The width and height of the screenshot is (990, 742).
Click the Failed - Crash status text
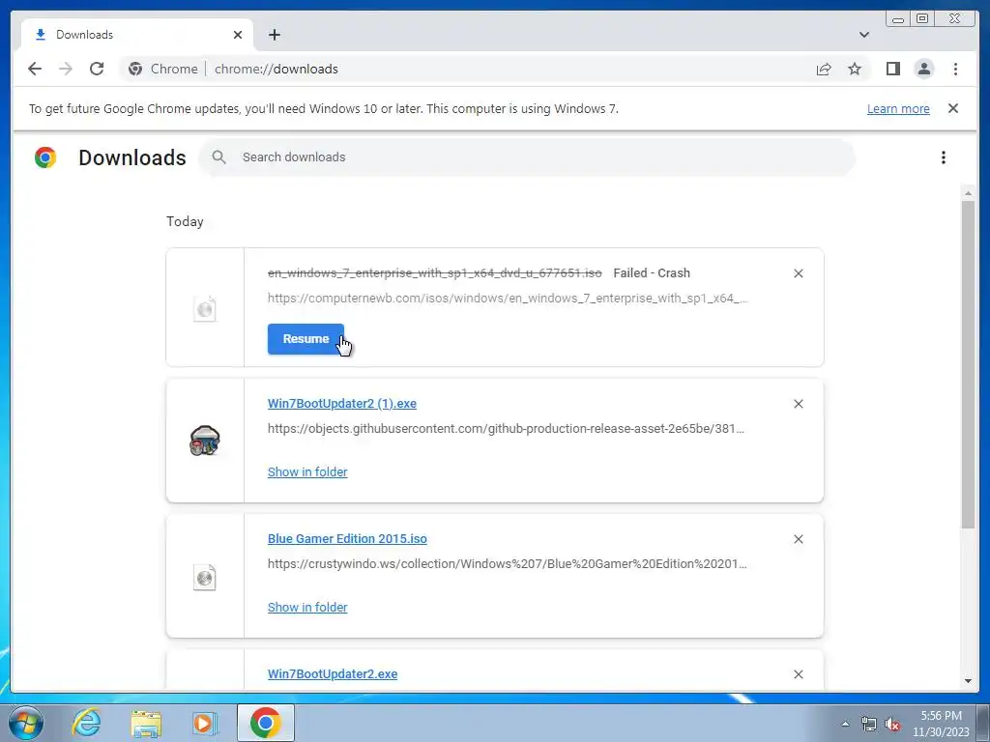[x=651, y=273]
